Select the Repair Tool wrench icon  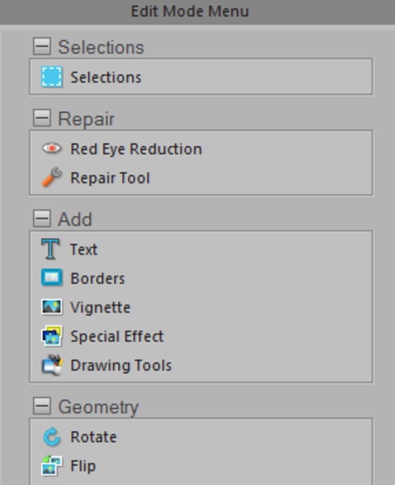(x=52, y=178)
